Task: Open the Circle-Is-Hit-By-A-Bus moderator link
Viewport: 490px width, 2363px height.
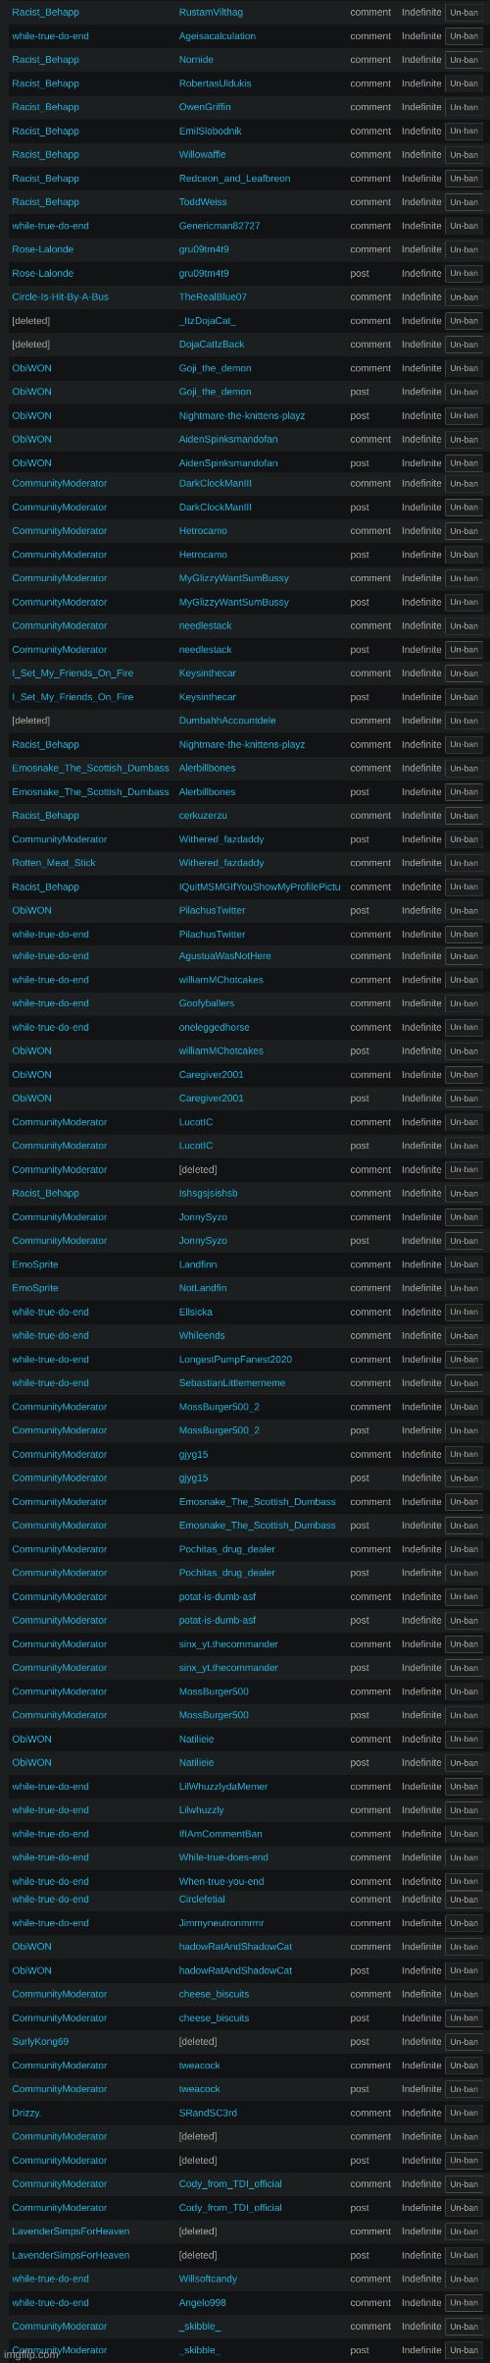Action: [61, 297]
